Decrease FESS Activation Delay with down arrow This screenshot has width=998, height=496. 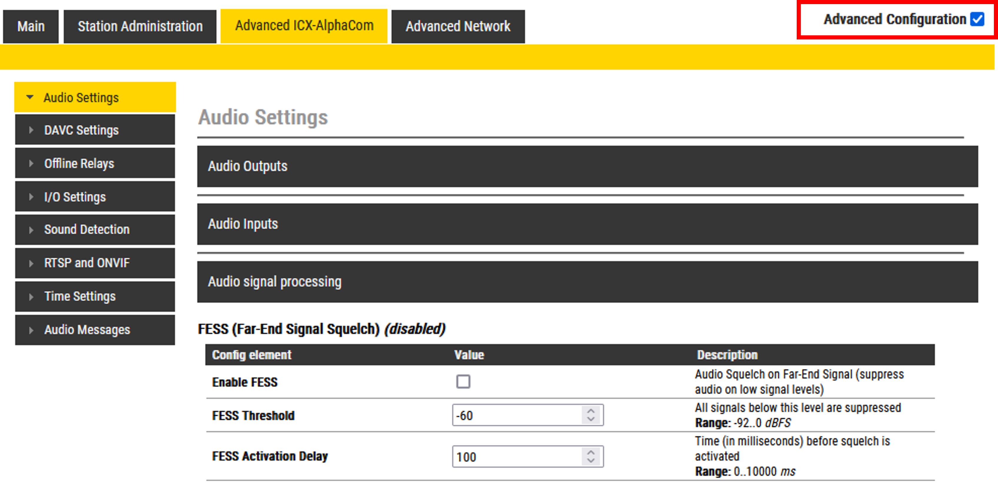pyautogui.click(x=590, y=461)
